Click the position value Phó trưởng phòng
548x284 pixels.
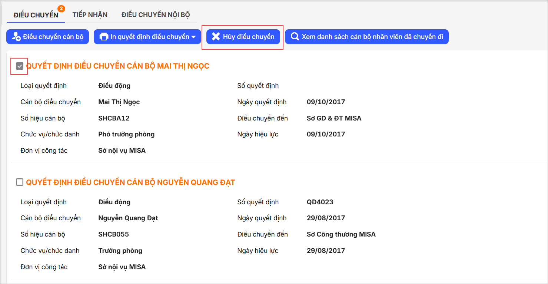[x=126, y=134]
